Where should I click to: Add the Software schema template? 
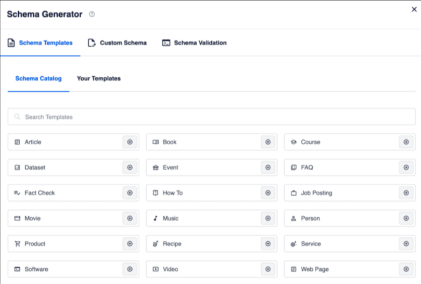click(x=130, y=269)
